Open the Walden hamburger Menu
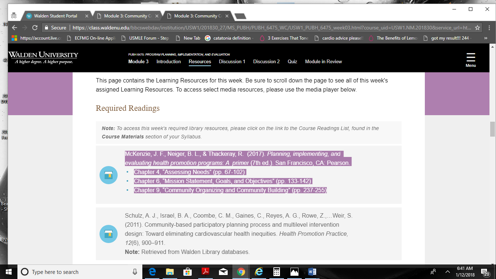The image size is (496, 279). point(471,60)
